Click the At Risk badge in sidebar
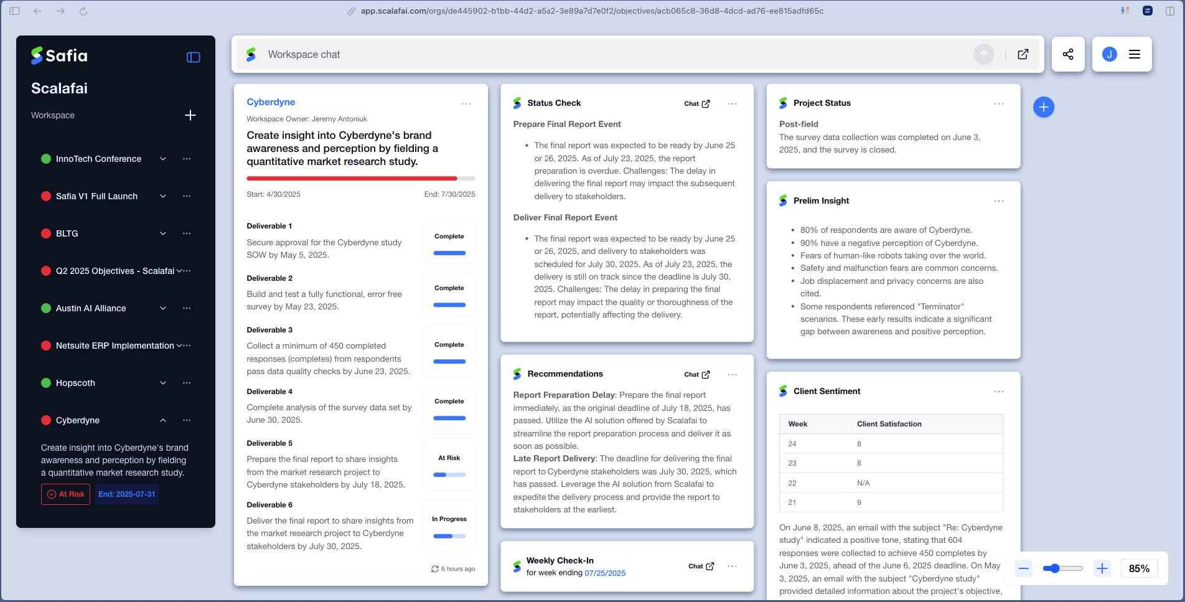The image size is (1185, 602). tap(65, 494)
